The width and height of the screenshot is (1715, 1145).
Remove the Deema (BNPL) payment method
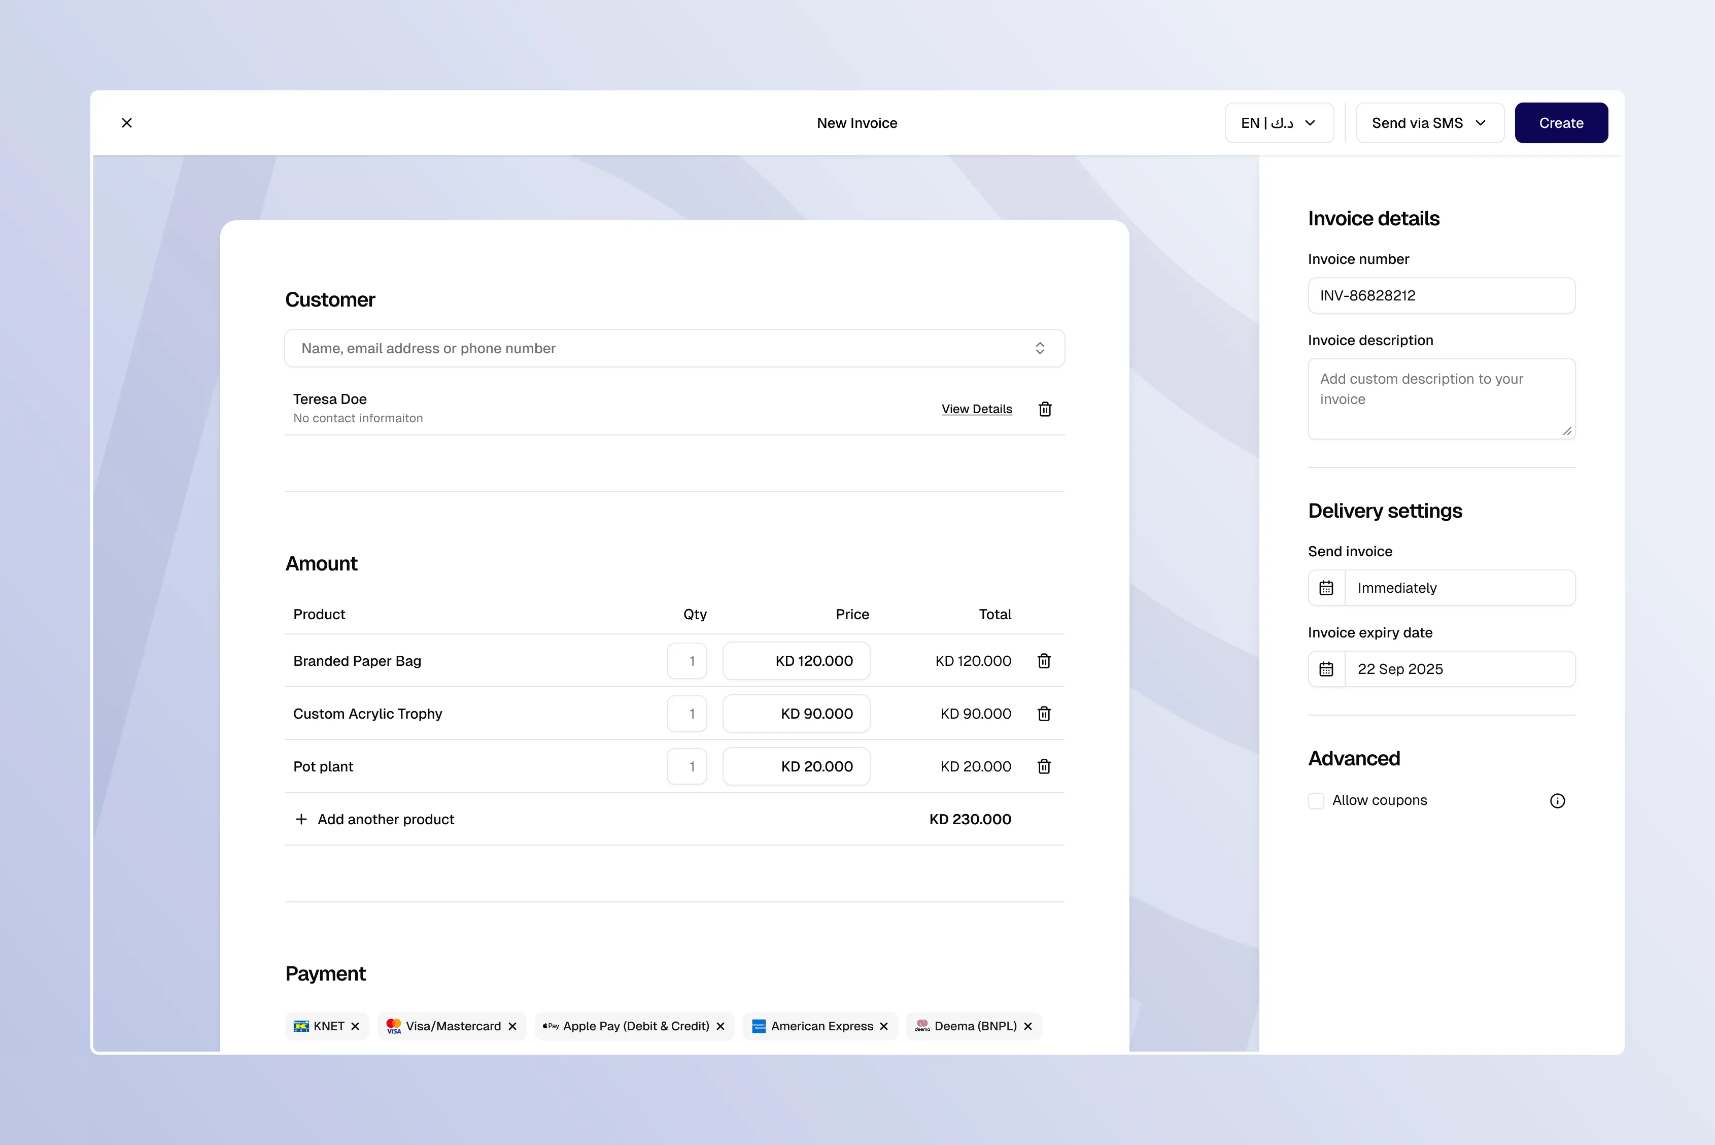(x=1028, y=1026)
